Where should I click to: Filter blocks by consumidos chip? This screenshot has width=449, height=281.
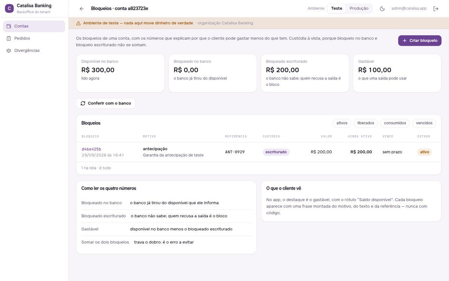pos(395,123)
